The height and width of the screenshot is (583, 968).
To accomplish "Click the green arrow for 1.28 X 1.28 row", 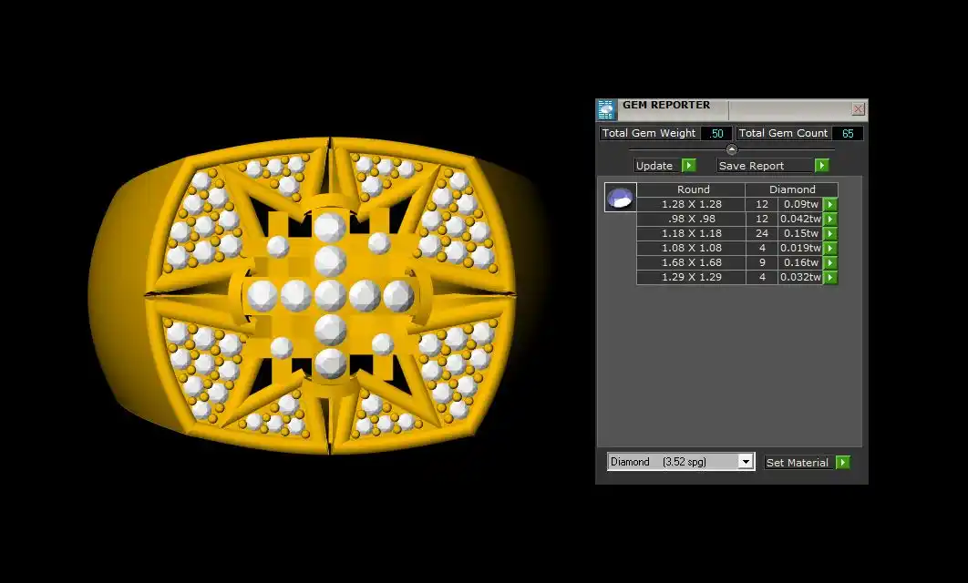I will tap(830, 205).
